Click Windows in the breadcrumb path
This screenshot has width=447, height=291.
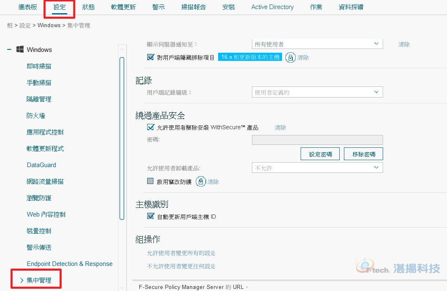[49, 26]
